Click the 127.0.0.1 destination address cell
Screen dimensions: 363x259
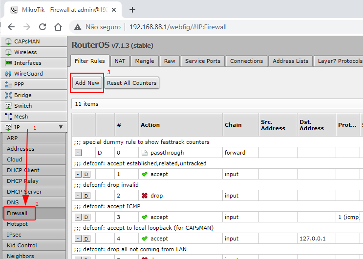317,239
